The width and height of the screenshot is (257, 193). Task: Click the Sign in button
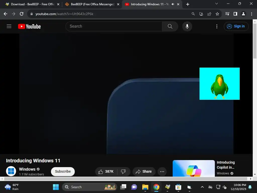236,26
